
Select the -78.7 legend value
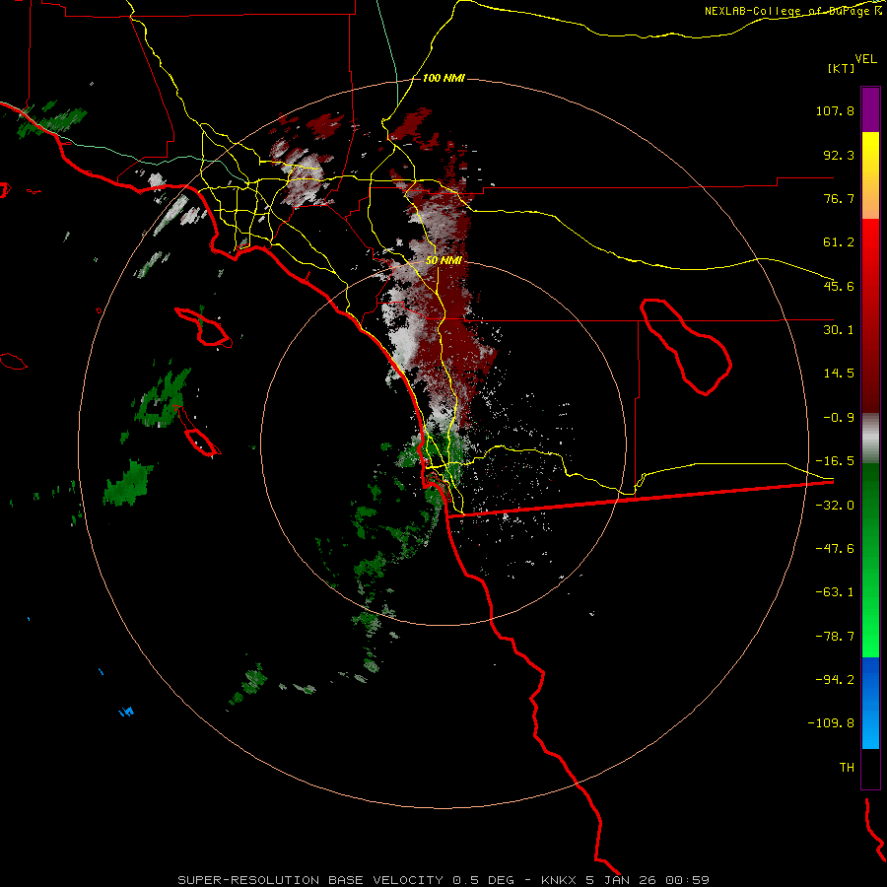point(835,637)
